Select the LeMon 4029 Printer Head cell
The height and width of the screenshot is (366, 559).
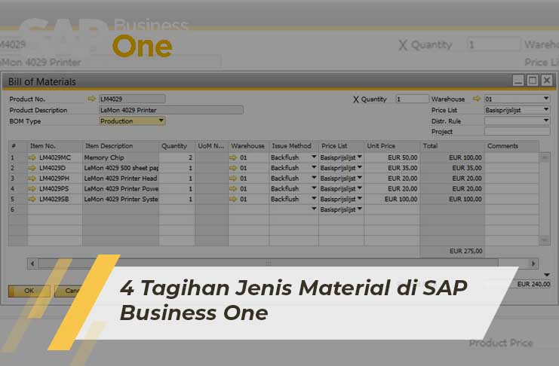[x=121, y=178]
